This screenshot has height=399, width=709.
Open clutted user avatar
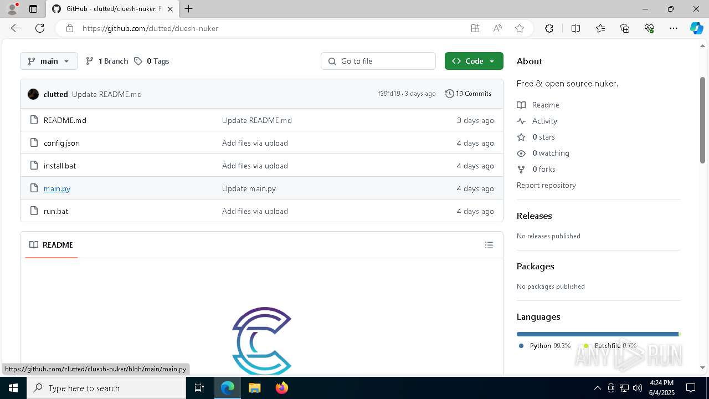(x=33, y=94)
